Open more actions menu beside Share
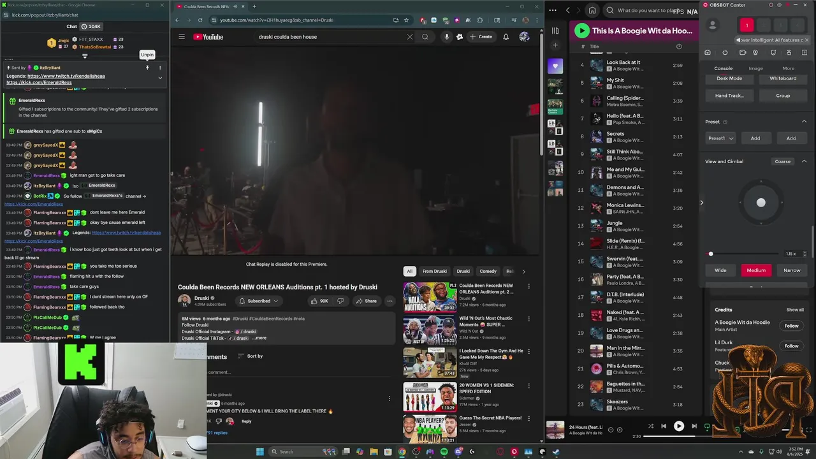 (x=390, y=301)
